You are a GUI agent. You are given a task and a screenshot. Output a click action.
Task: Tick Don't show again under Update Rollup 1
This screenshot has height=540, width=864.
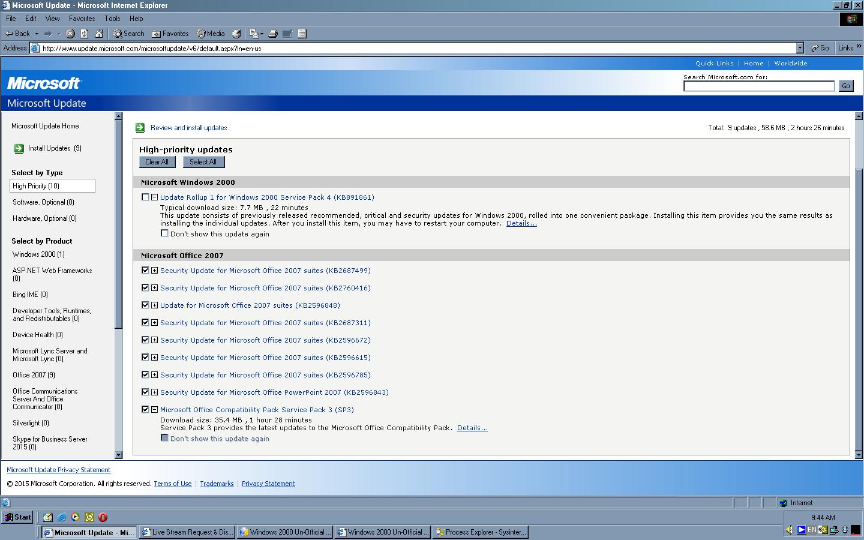pos(164,233)
